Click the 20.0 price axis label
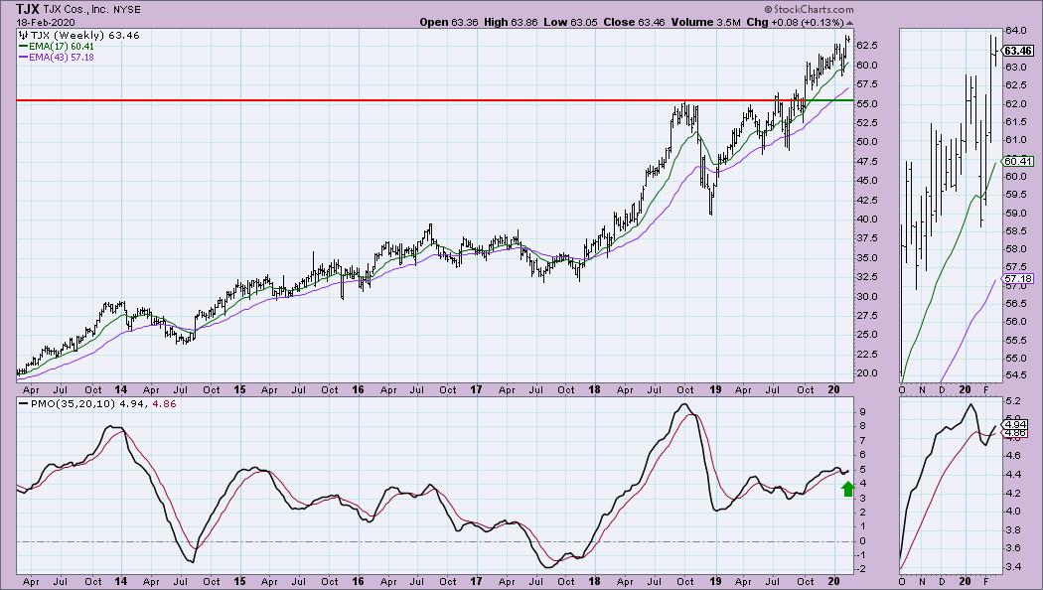The width and height of the screenshot is (1043, 590). click(x=869, y=373)
